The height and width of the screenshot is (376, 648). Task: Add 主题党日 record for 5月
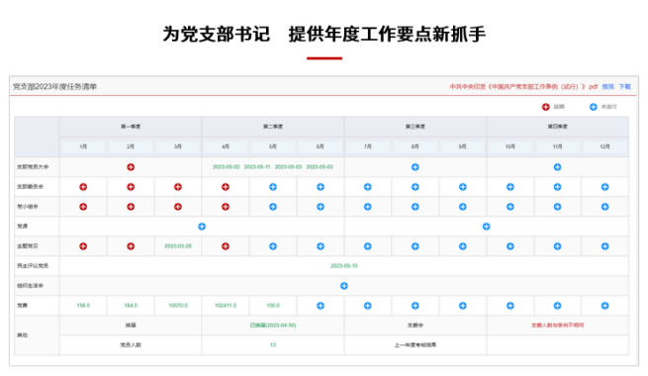point(273,246)
